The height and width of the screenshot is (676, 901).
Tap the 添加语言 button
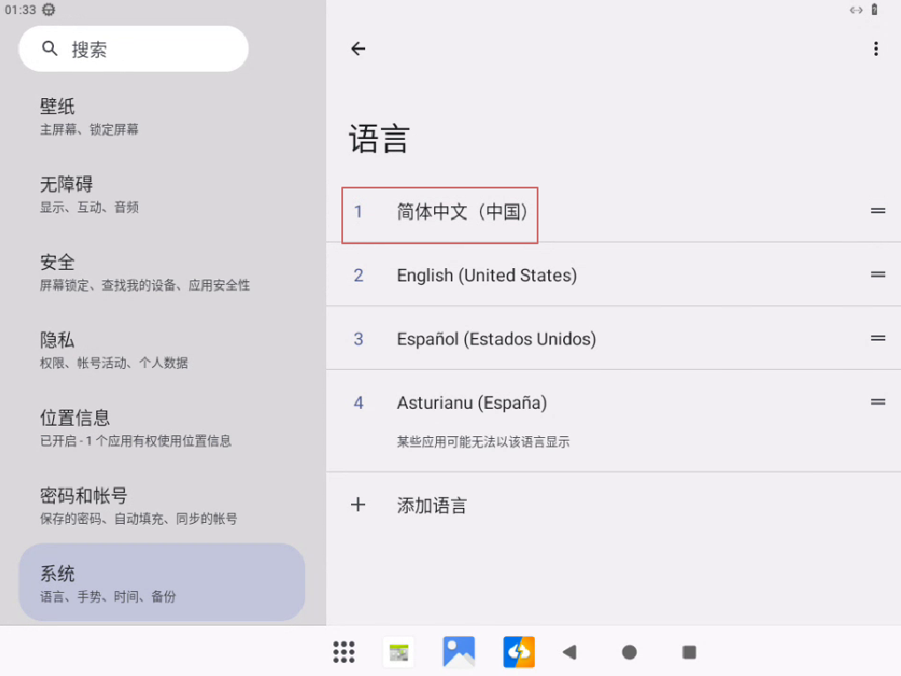431,505
